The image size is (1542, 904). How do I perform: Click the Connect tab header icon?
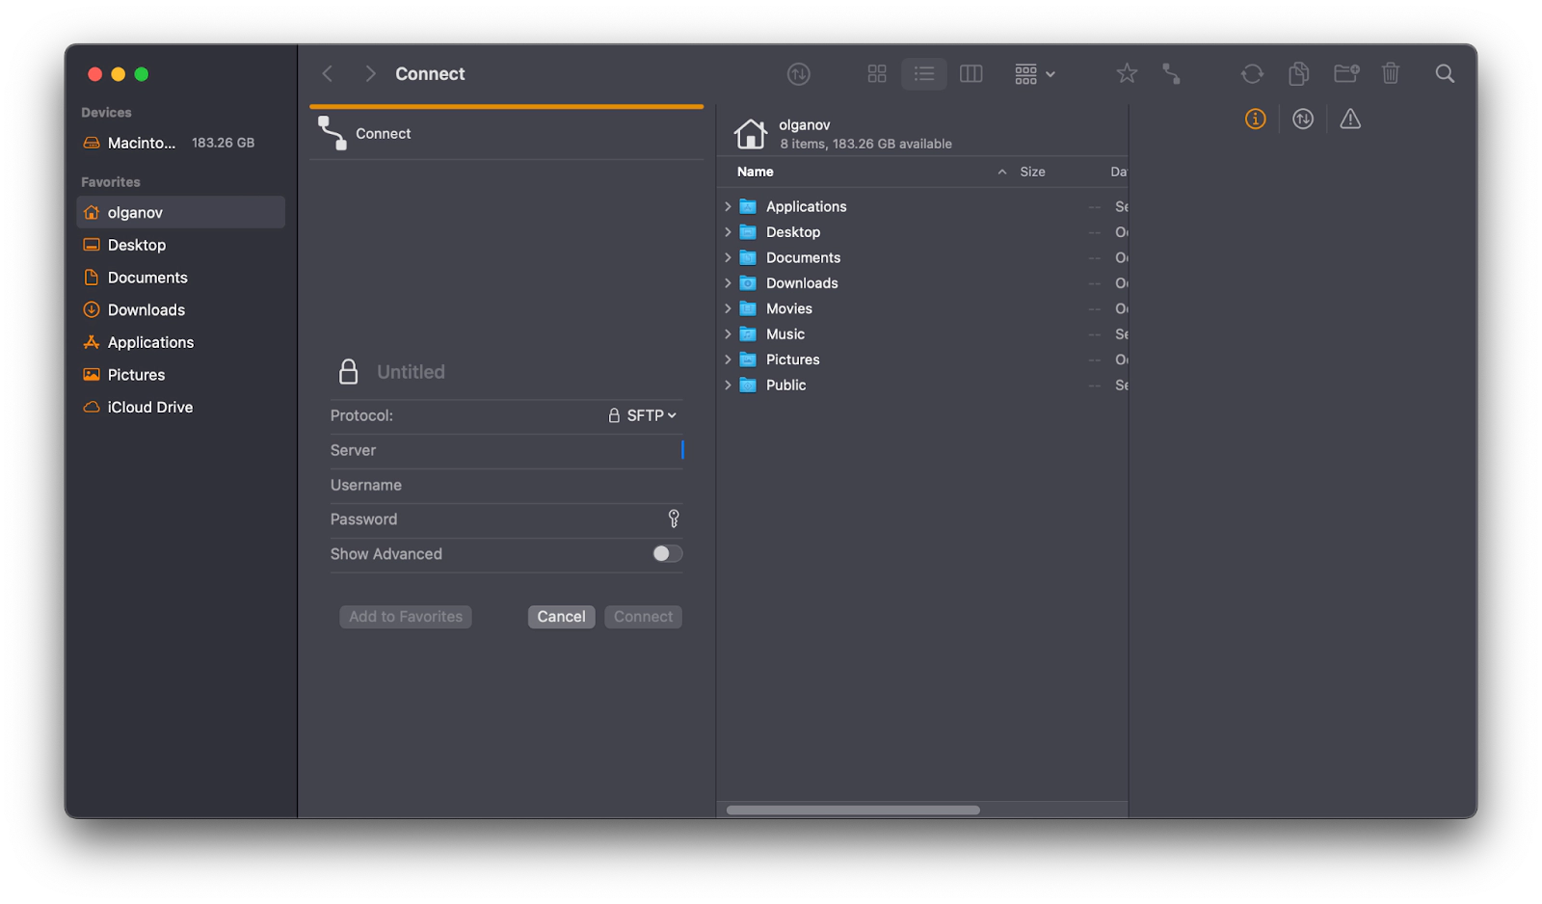332,133
